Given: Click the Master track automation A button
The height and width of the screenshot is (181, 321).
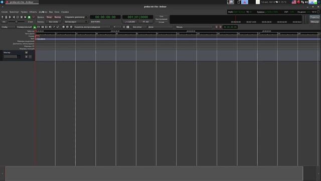Looking at the screenshot, I should [x=26, y=57].
